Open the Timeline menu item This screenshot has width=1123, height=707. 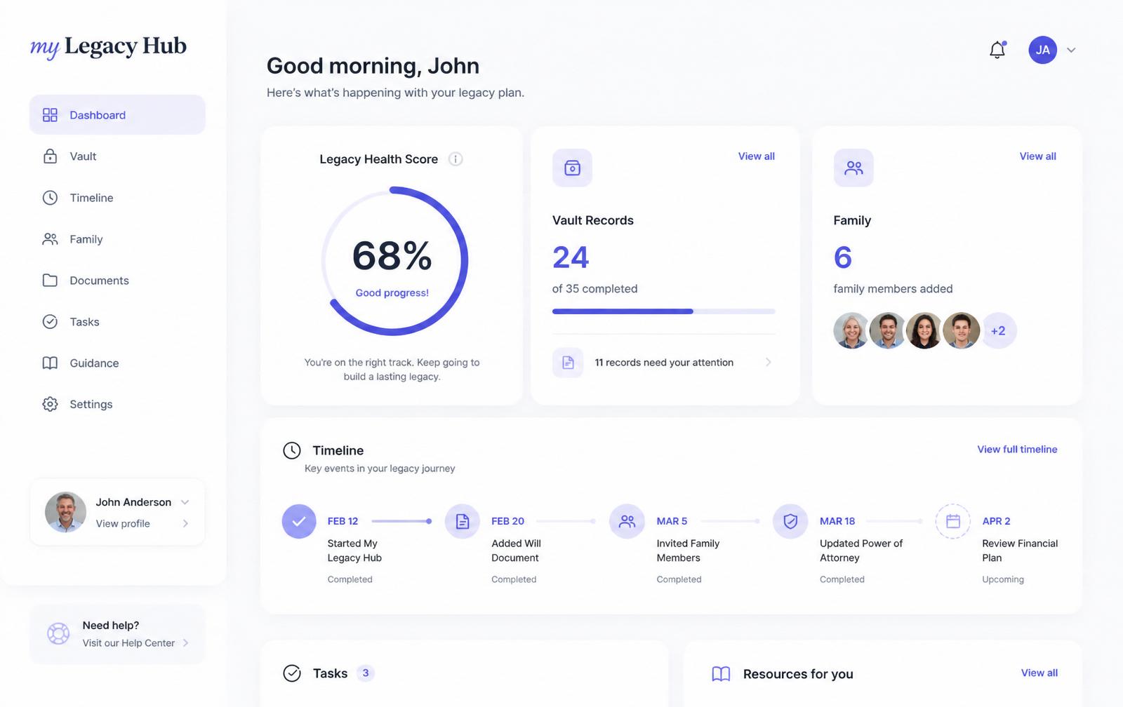coord(117,198)
